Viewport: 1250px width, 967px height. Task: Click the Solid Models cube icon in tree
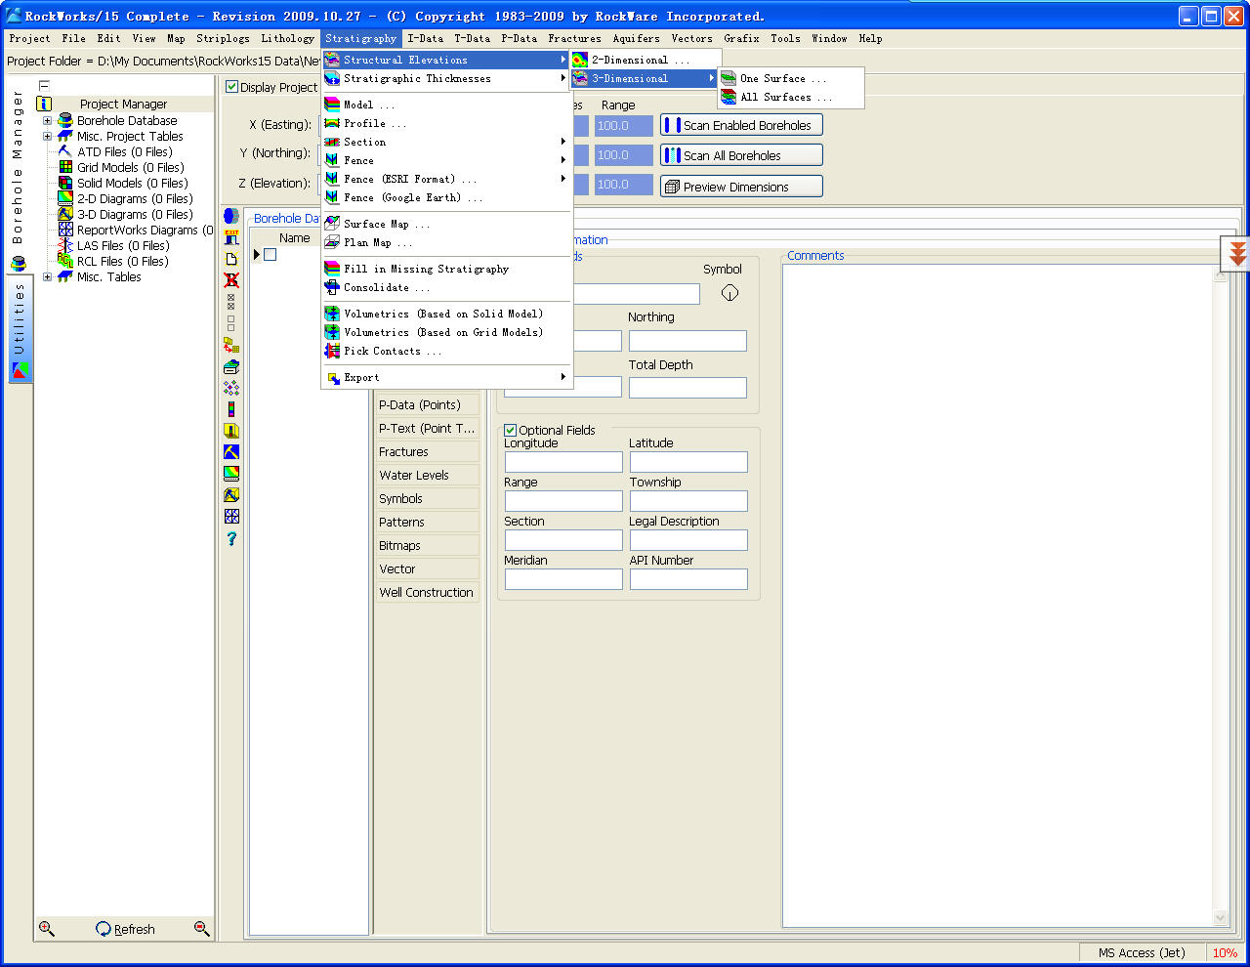coord(65,183)
